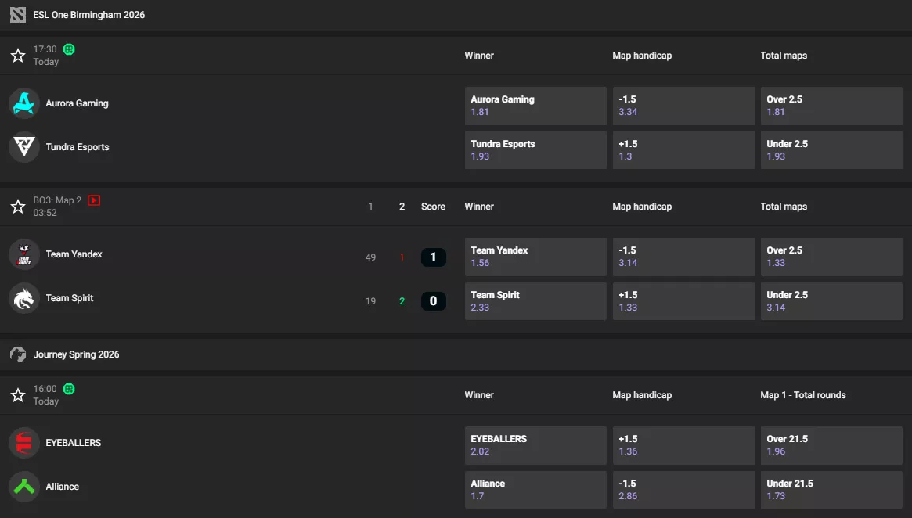Click the Dota 2 icon beside ESL One Birmingham 2026

point(17,14)
